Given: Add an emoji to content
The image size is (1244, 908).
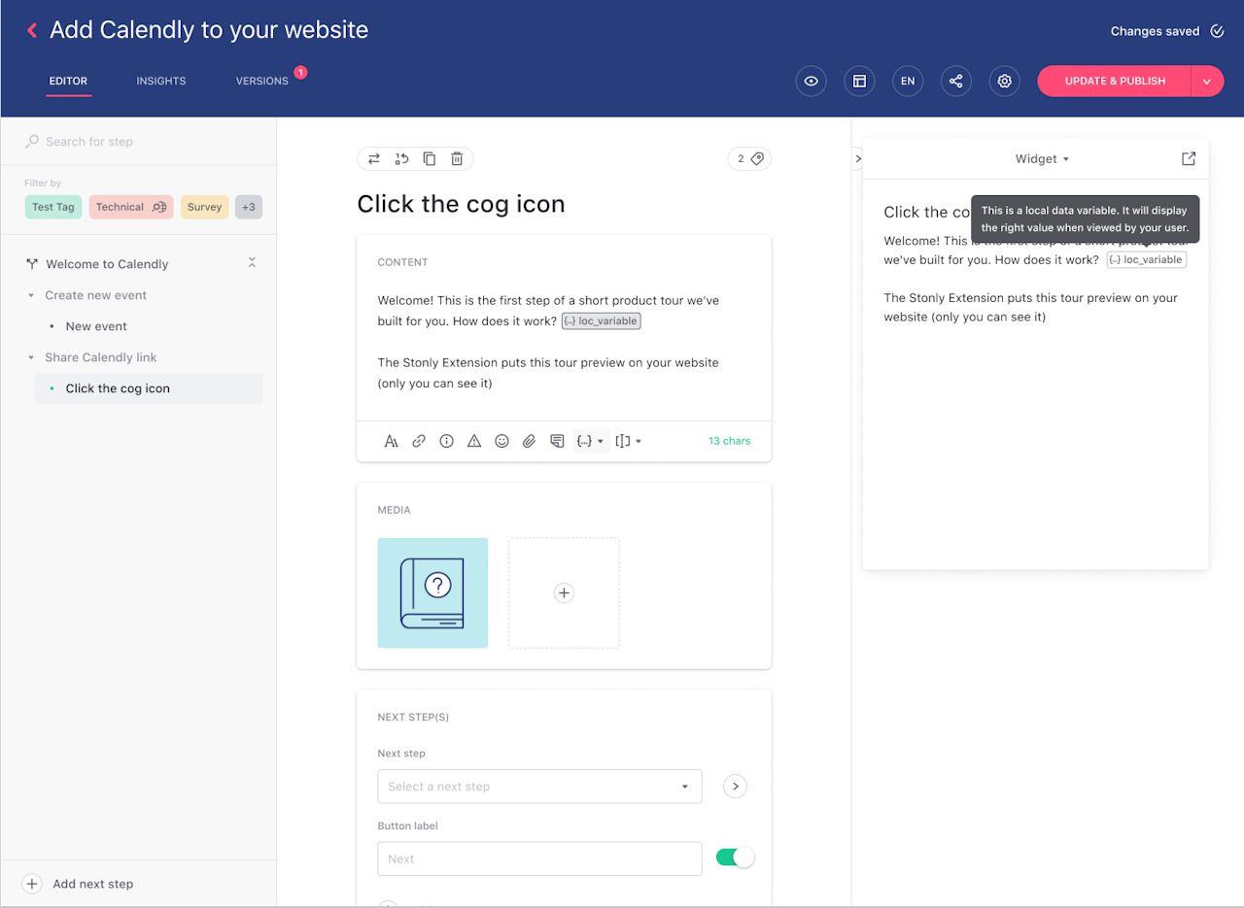Looking at the screenshot, I should [501, 441].
